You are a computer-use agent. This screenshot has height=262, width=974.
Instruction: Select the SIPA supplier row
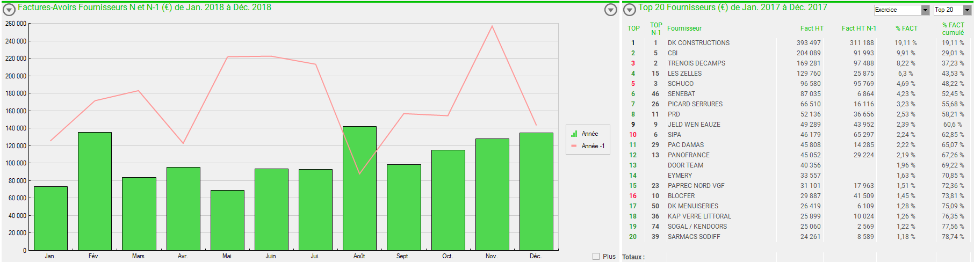click(x=797, y=135)
